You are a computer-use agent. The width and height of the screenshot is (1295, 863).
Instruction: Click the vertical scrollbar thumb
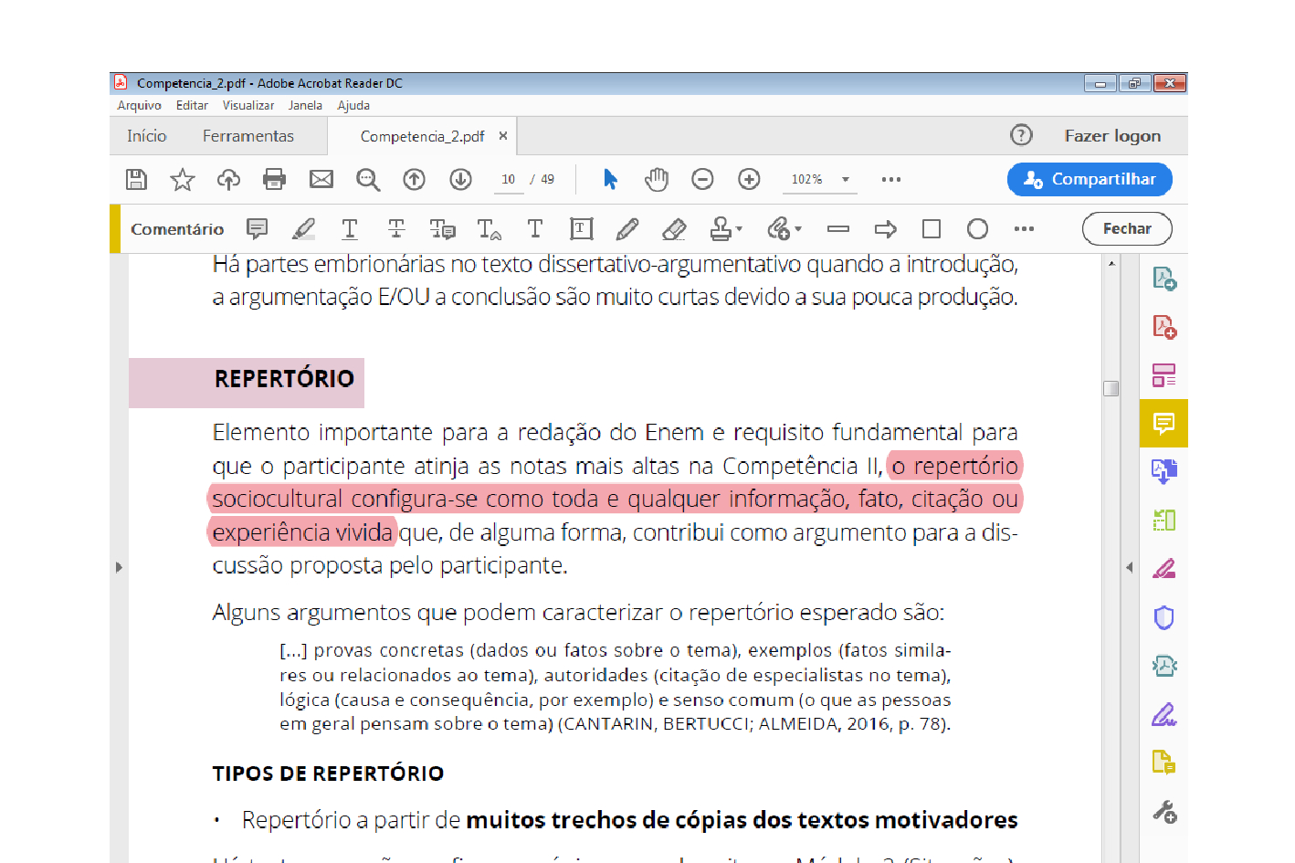(x=1111, y=388)
